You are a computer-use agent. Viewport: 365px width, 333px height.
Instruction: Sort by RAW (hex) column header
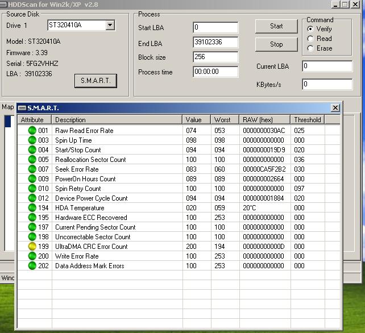click(x=265, y=119)
